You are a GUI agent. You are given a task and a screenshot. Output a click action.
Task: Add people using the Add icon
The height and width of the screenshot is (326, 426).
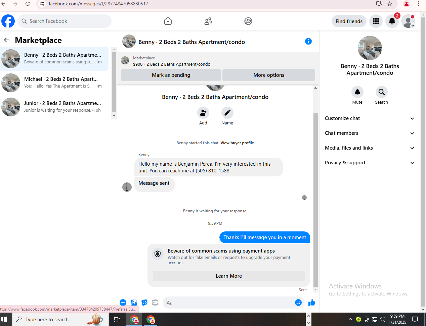pyautogui.click(x=203, y=113)
